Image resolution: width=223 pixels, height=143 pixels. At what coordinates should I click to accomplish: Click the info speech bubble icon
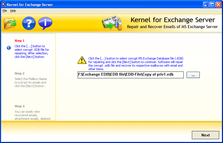pos(45,23)
